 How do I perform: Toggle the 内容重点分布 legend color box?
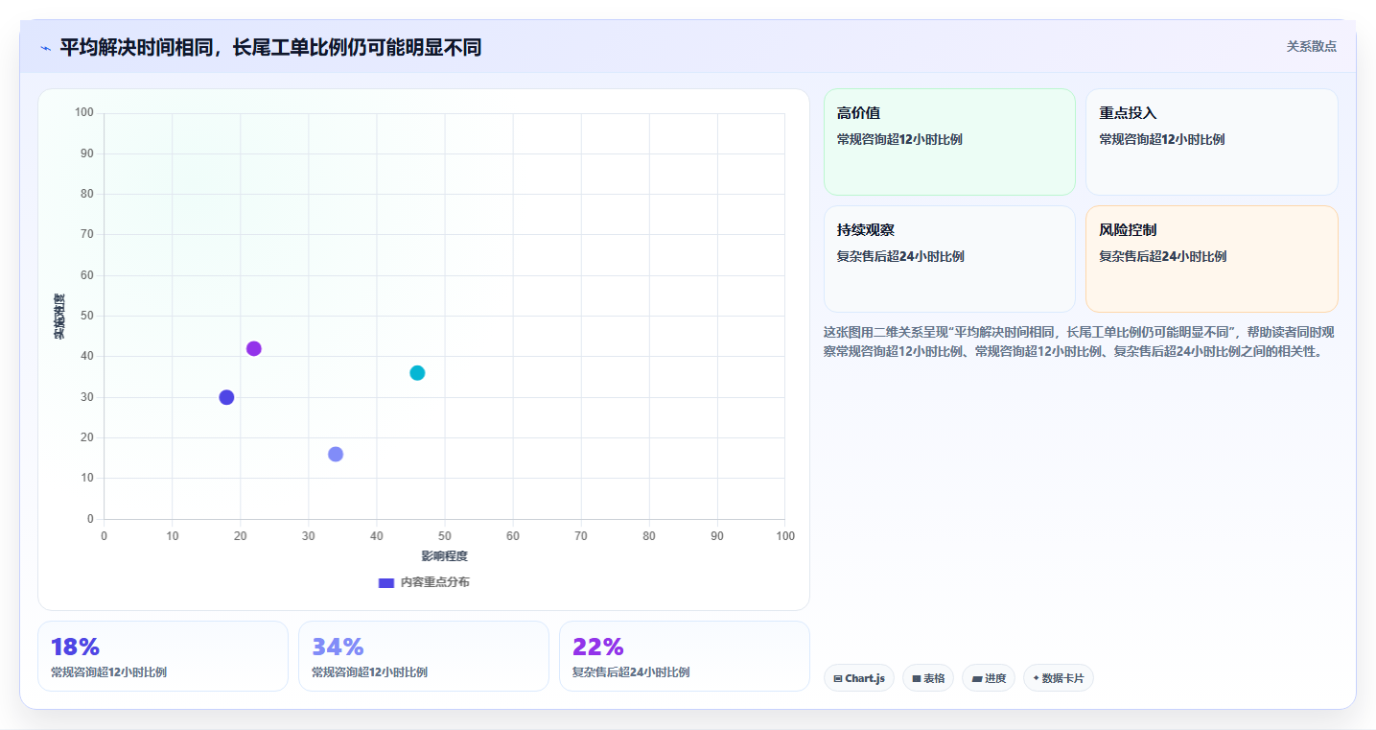click(386, 582)
